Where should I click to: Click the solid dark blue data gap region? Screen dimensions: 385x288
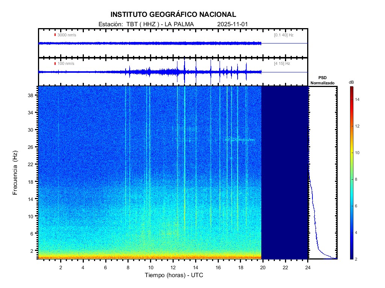(x=285, y=172)
